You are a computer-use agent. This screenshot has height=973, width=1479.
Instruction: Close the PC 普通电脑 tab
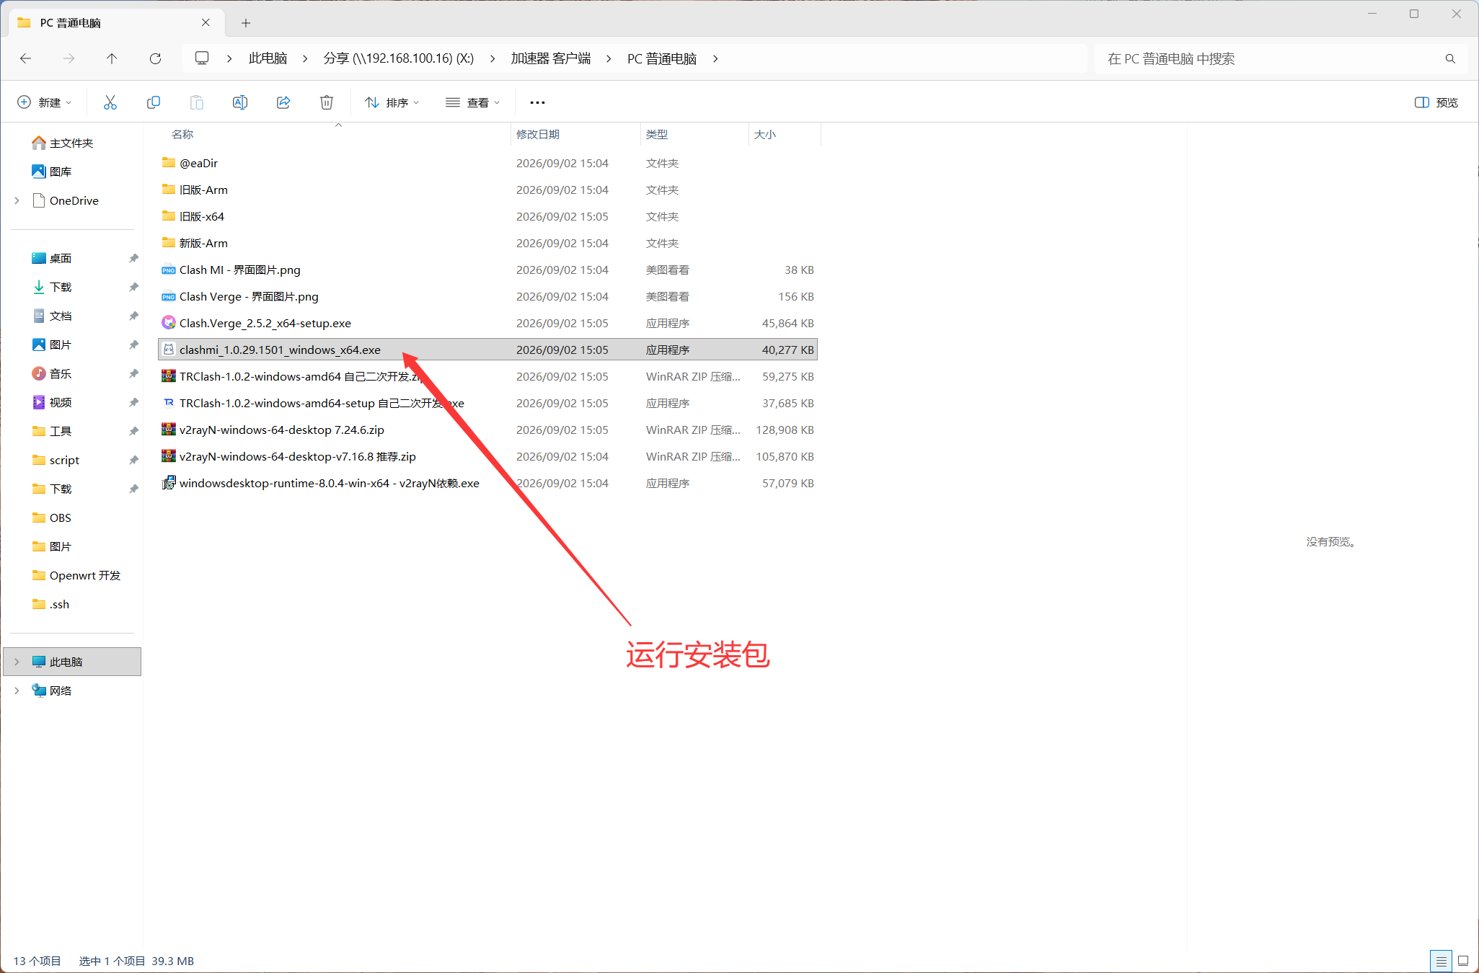[x=206, y=22]
